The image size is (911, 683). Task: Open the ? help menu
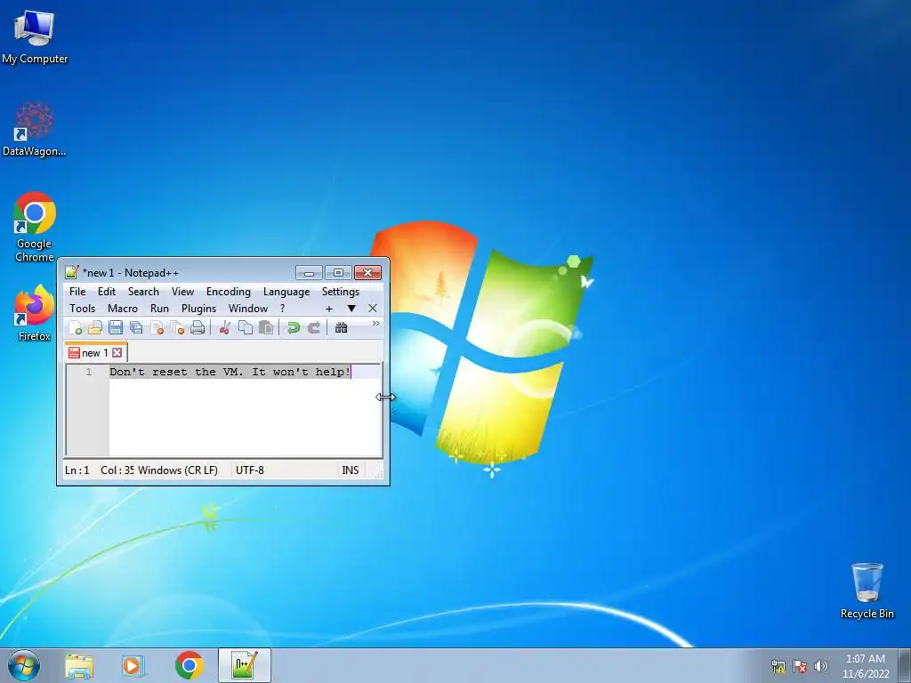pos(282,309)
